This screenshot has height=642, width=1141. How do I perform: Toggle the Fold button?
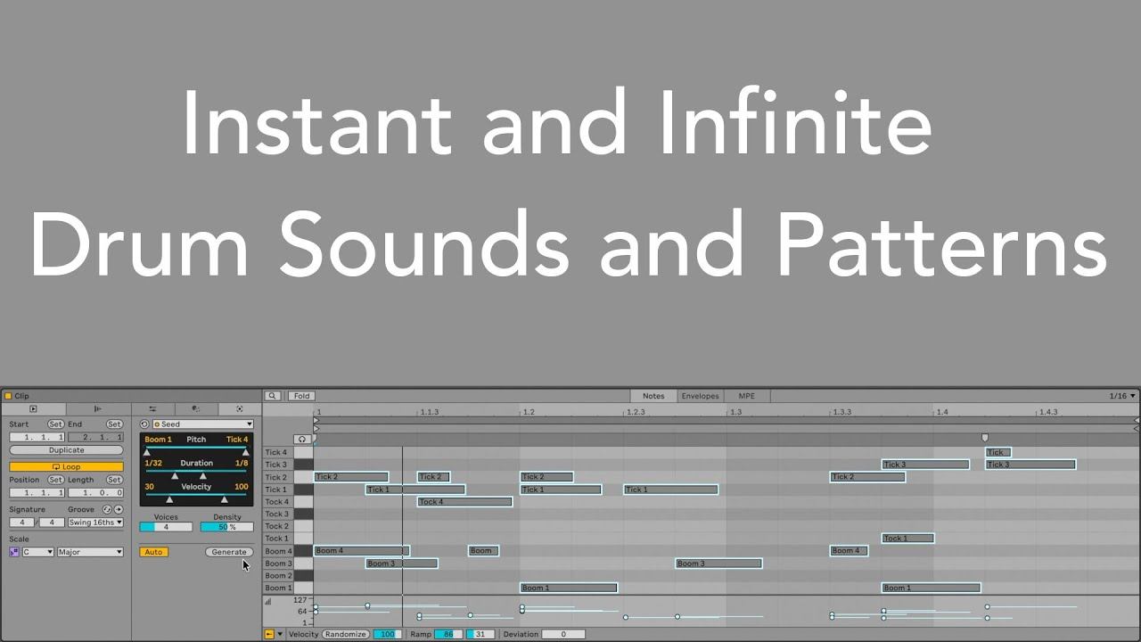pos(301,396)
